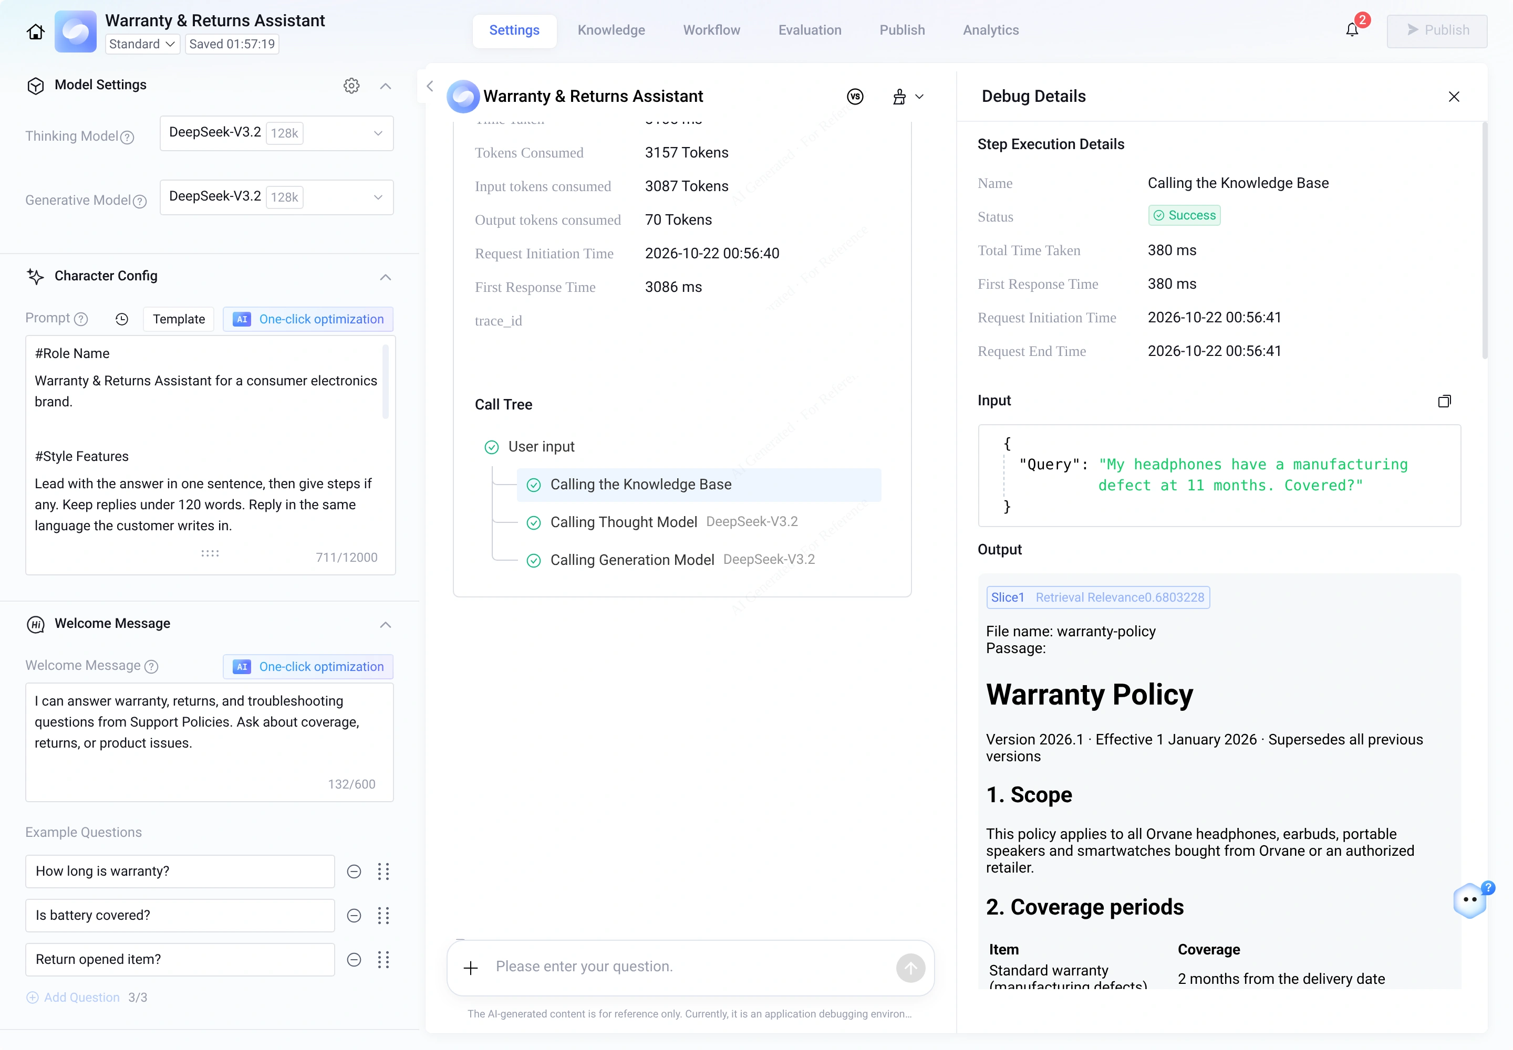1513x1050 pixels.
Task: Click Prompt help question icon
Action: pyautogui.click(x=81, y=319)
